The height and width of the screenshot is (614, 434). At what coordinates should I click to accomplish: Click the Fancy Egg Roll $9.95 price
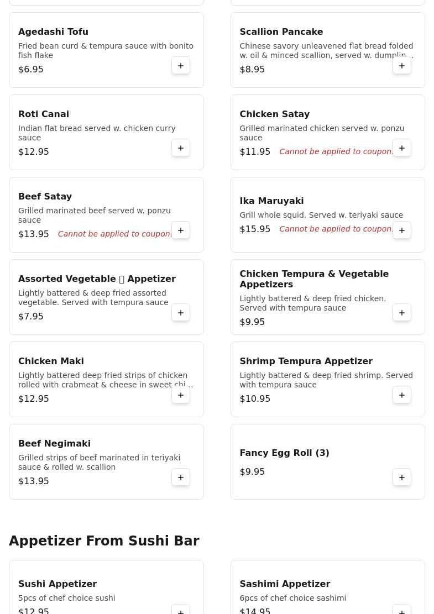point(252,471)
